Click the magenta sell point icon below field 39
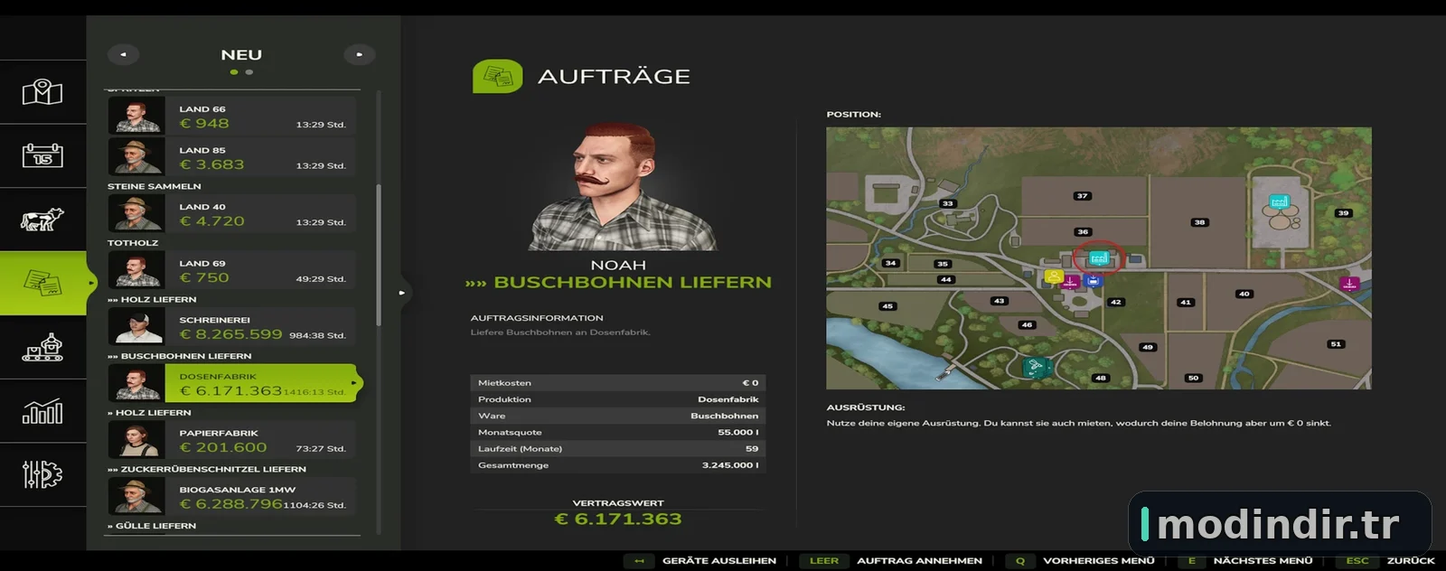This screenshot has width=1446, height=571. 1349,284
